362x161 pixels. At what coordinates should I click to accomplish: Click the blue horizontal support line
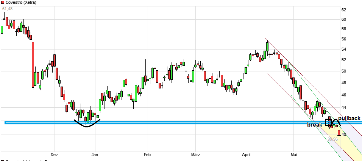click(189, 122)
